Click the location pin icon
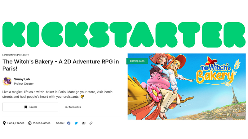248x139 pixels. 4,123
